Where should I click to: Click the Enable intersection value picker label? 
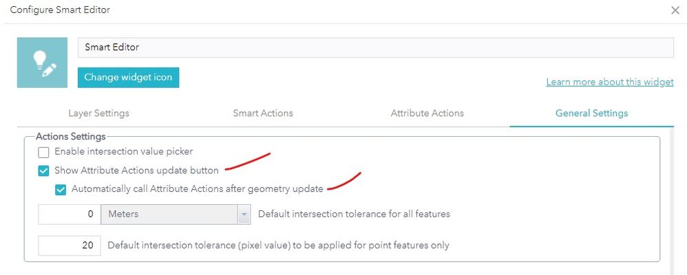click(123, 153)
